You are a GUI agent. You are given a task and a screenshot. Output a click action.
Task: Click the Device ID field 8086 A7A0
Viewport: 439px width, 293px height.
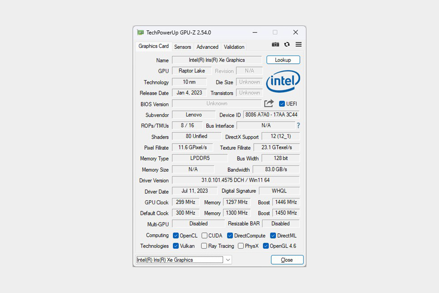[271, 115]
